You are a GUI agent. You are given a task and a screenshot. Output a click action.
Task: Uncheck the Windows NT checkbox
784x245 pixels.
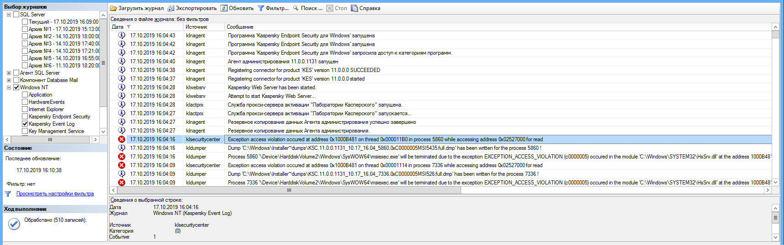pos(16,87)
